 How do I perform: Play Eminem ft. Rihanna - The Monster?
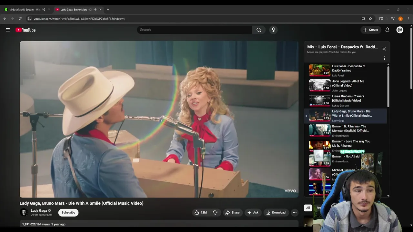346,131
